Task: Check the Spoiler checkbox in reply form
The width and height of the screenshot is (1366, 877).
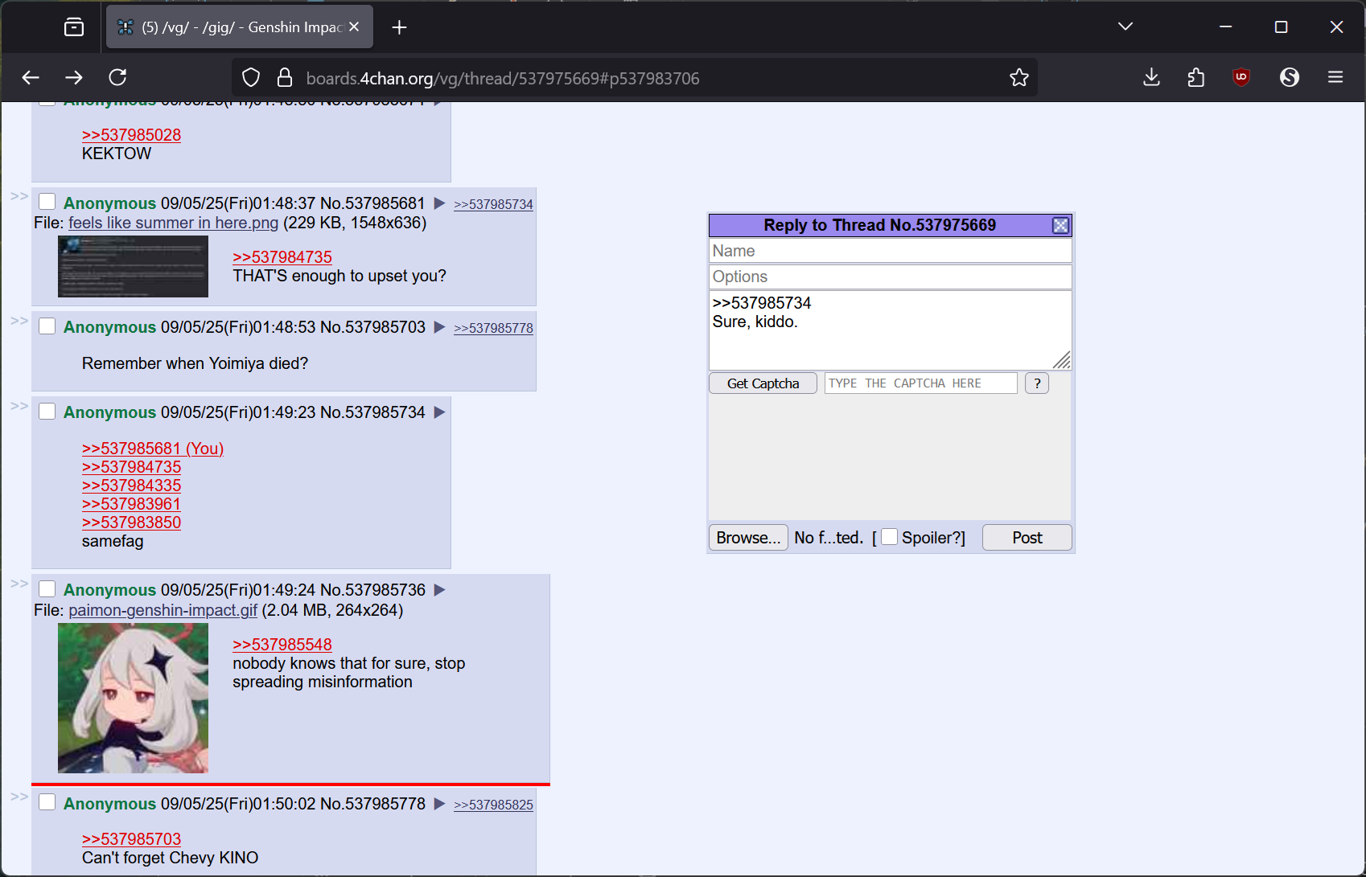Action: coord(889,537)
